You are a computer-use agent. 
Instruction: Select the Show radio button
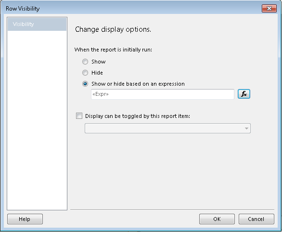point(85,62)
